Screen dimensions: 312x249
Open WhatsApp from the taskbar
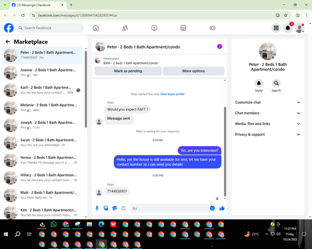click(54, 224)
